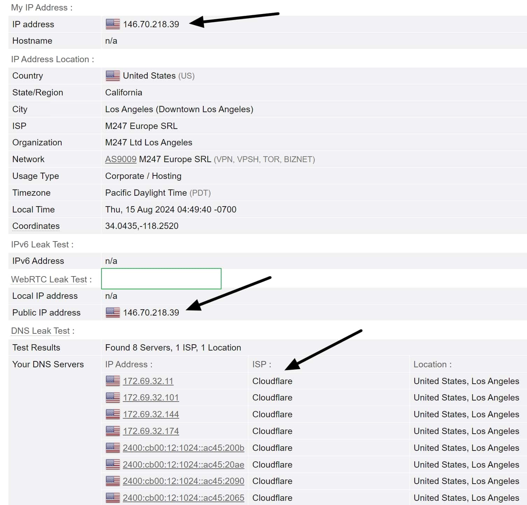This screenshot has height=505, width=527.
Task: Open DNS server link 172.69.32.174
Action: point(151,431)
